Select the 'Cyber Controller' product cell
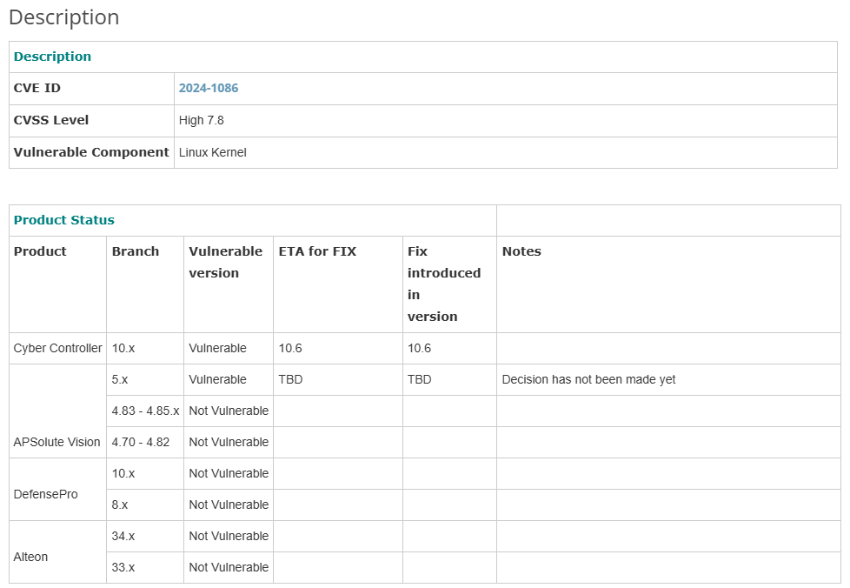The image size is (850, 588). click(x=57, y=348)
